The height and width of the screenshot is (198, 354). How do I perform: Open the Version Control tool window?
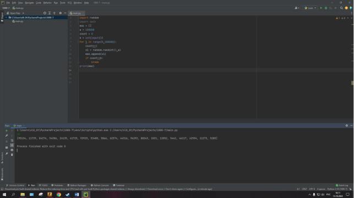pyautogui.click(x=15, y=185)
